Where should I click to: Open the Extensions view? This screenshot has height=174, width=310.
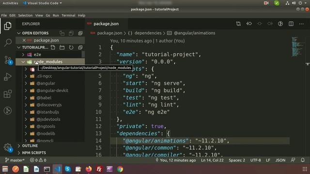click(8, 94)
